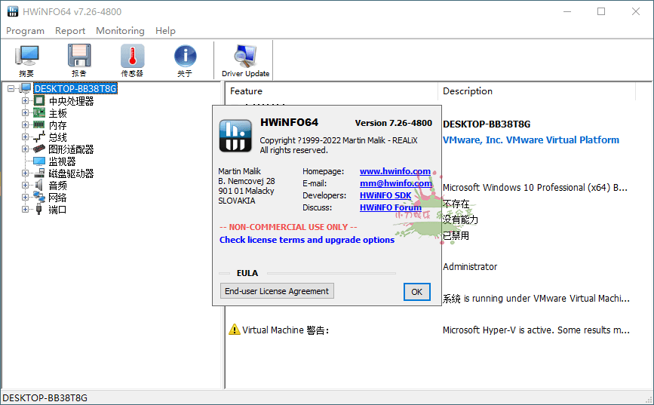Click the Report (报告) floppy disk icon
The image size is (654, 405).
pos(79,60)
